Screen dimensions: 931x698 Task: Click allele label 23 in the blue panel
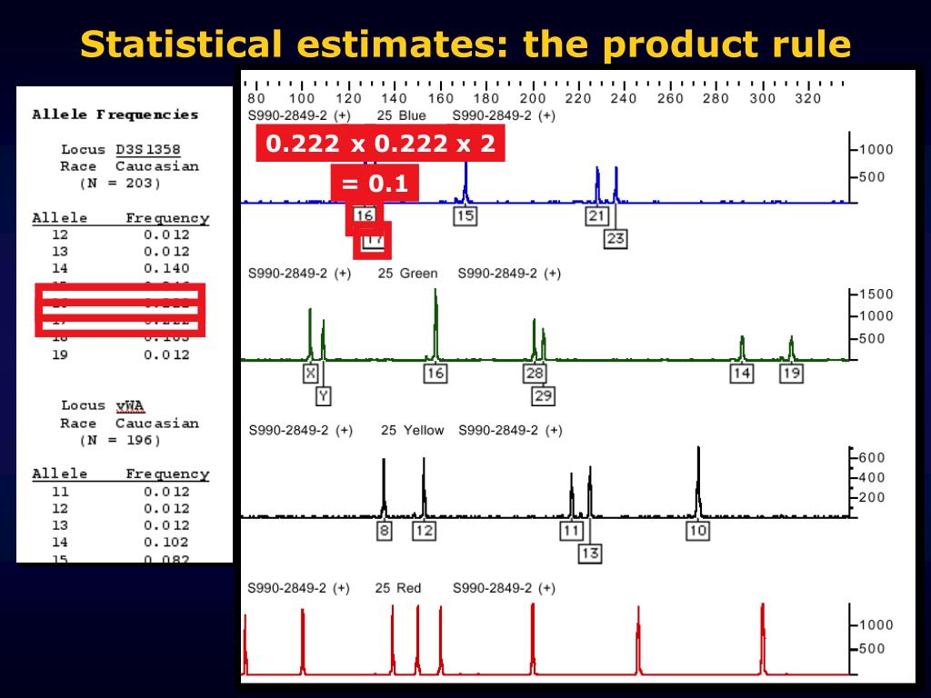pos(616,239)
